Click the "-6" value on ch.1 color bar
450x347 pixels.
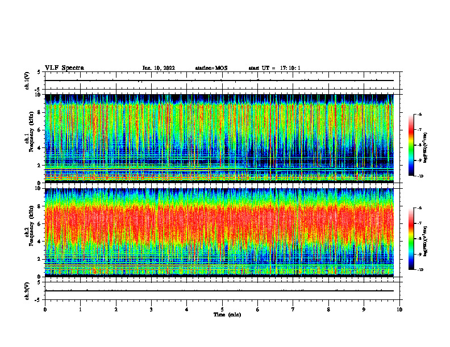pyautogui.click(x=419, y=114)
